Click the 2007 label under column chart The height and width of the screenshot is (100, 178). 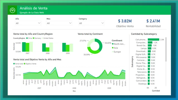click(x=28, y=53)
